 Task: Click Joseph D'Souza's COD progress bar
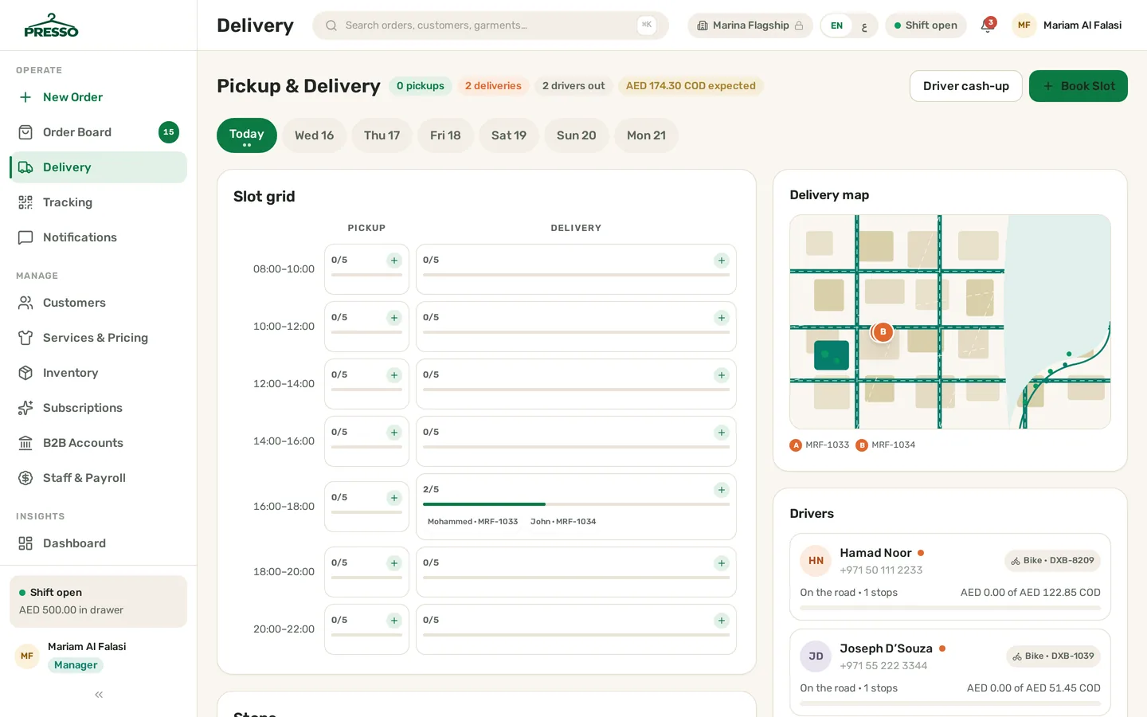(950, 703)
